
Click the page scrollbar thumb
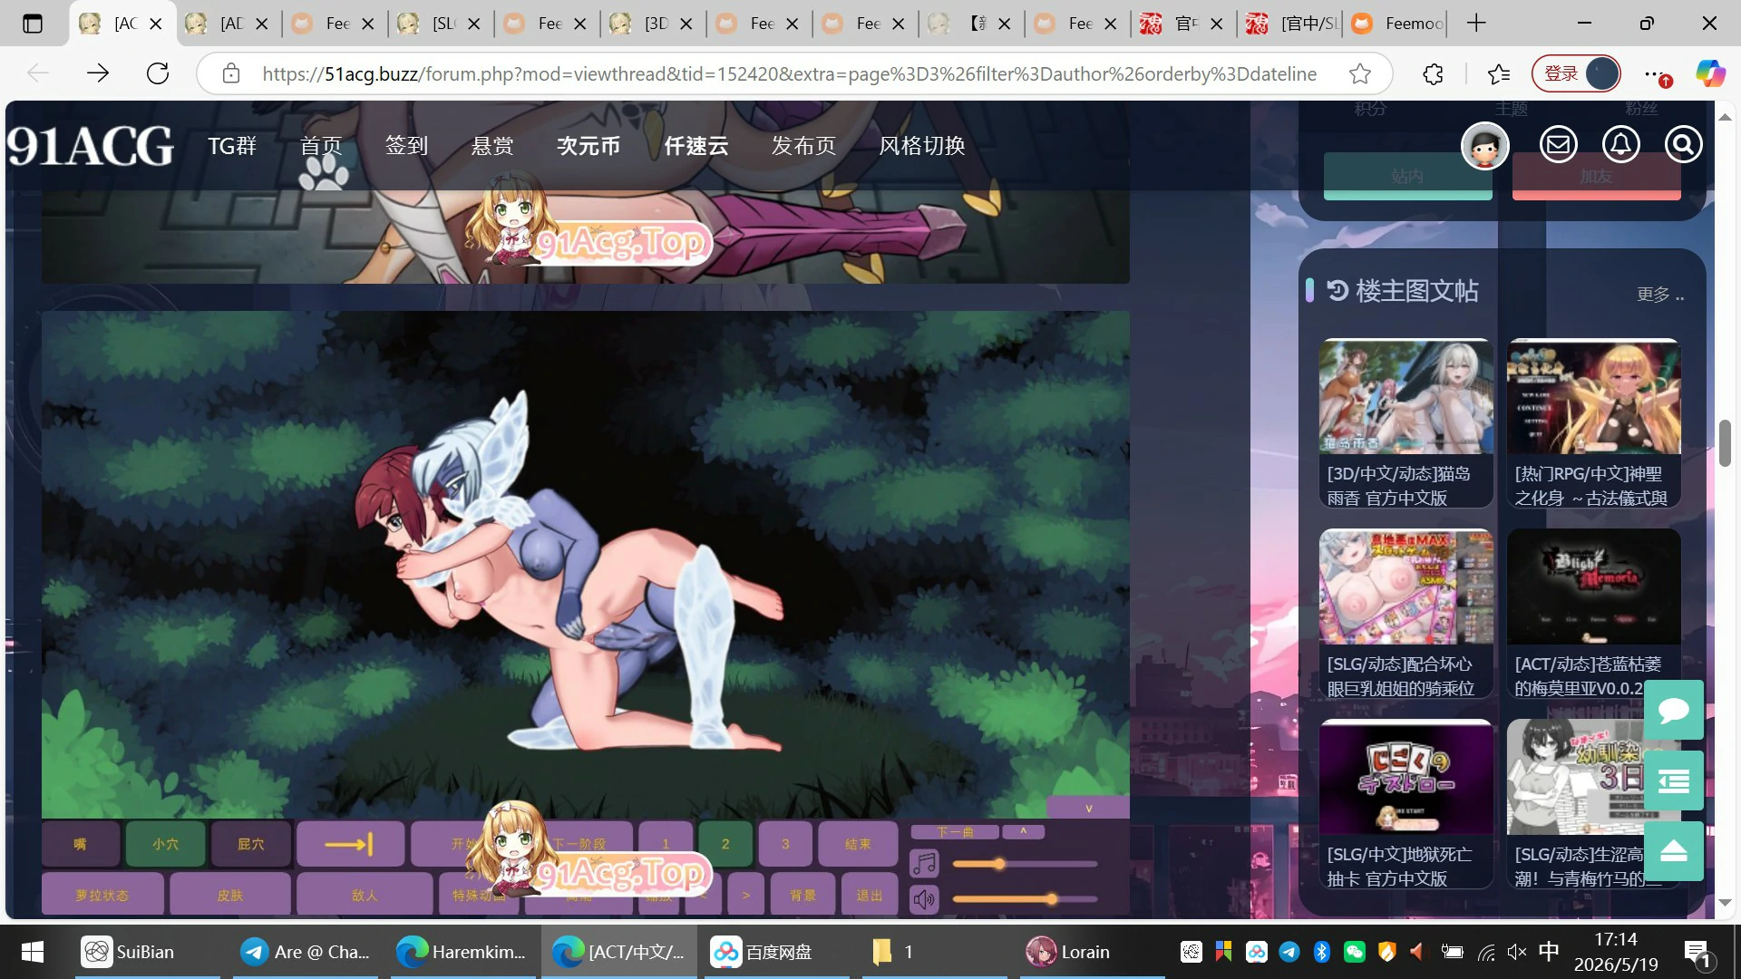coord(1726,443)
